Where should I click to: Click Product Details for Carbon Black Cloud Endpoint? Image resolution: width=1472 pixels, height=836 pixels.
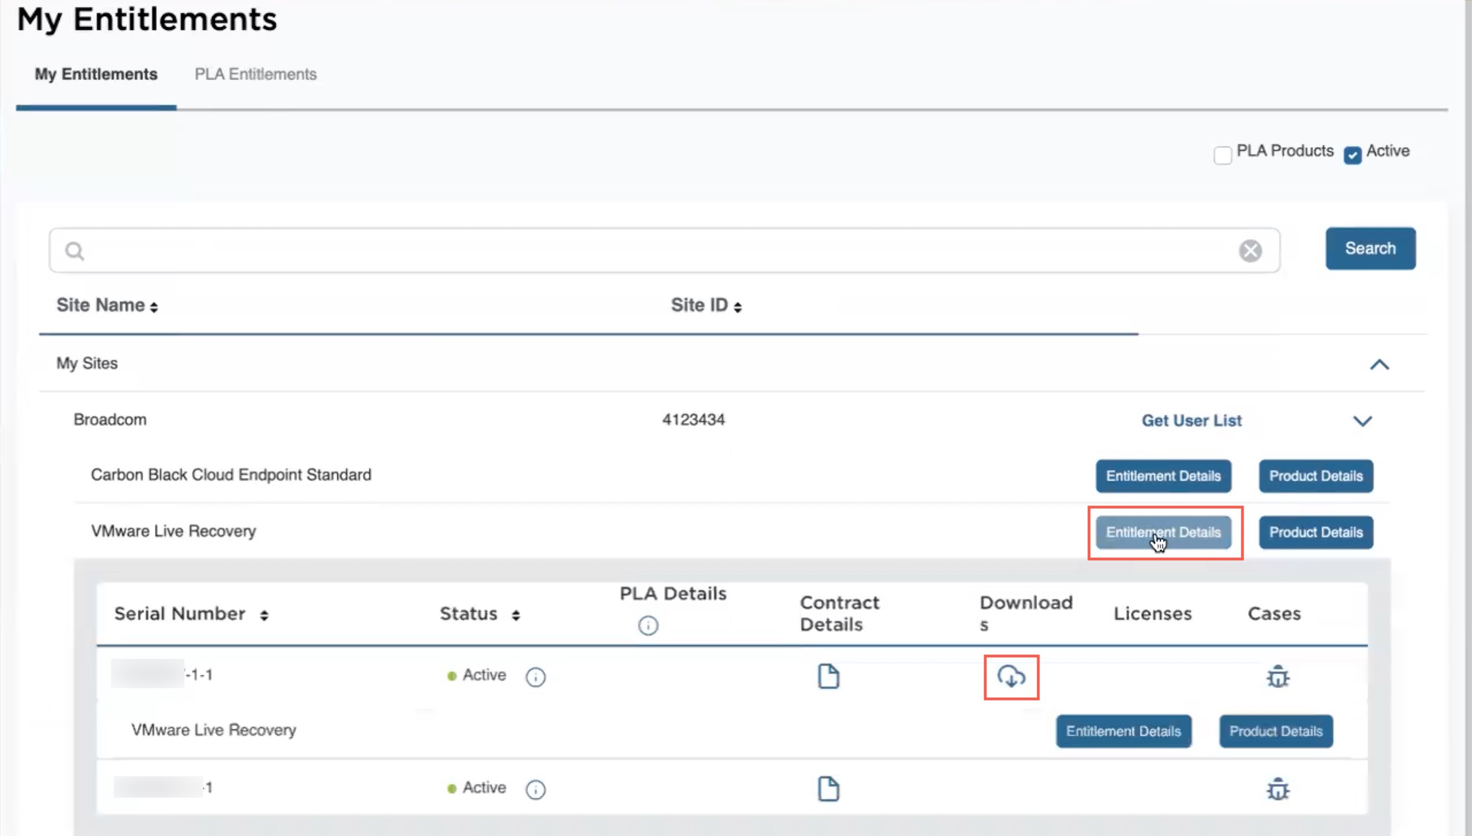pyautogui.click(x=1315, y=475)
